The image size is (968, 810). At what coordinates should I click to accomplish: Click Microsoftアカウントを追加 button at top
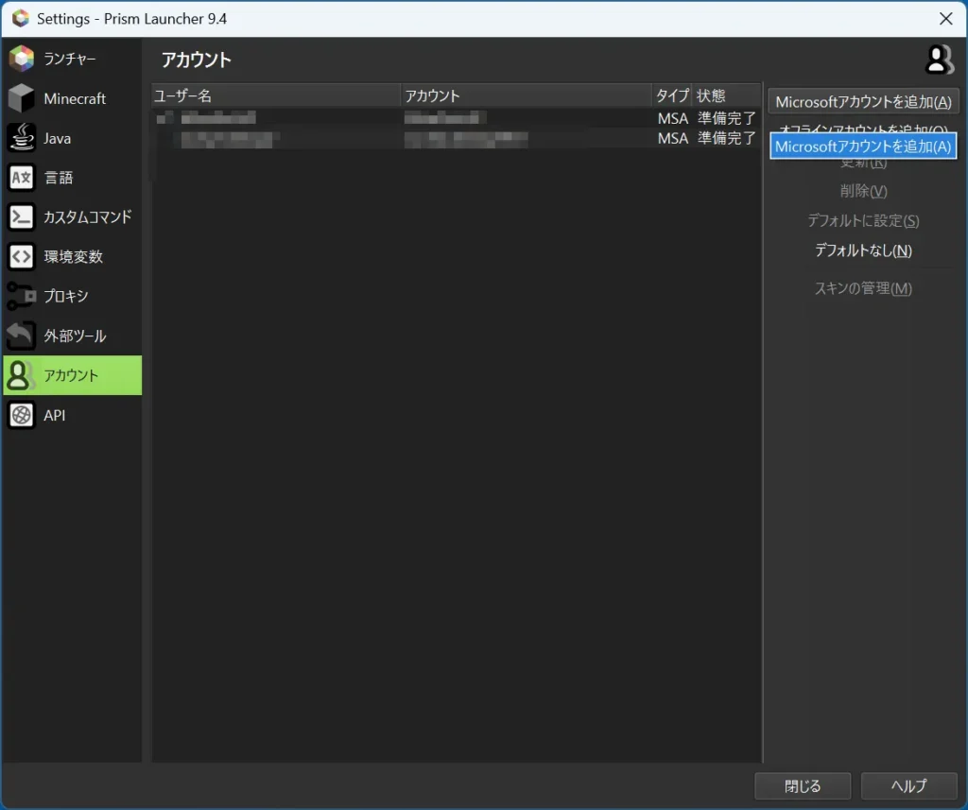click(x=863, y=102)
